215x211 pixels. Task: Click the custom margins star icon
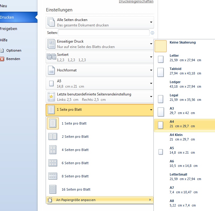point(51,97)
